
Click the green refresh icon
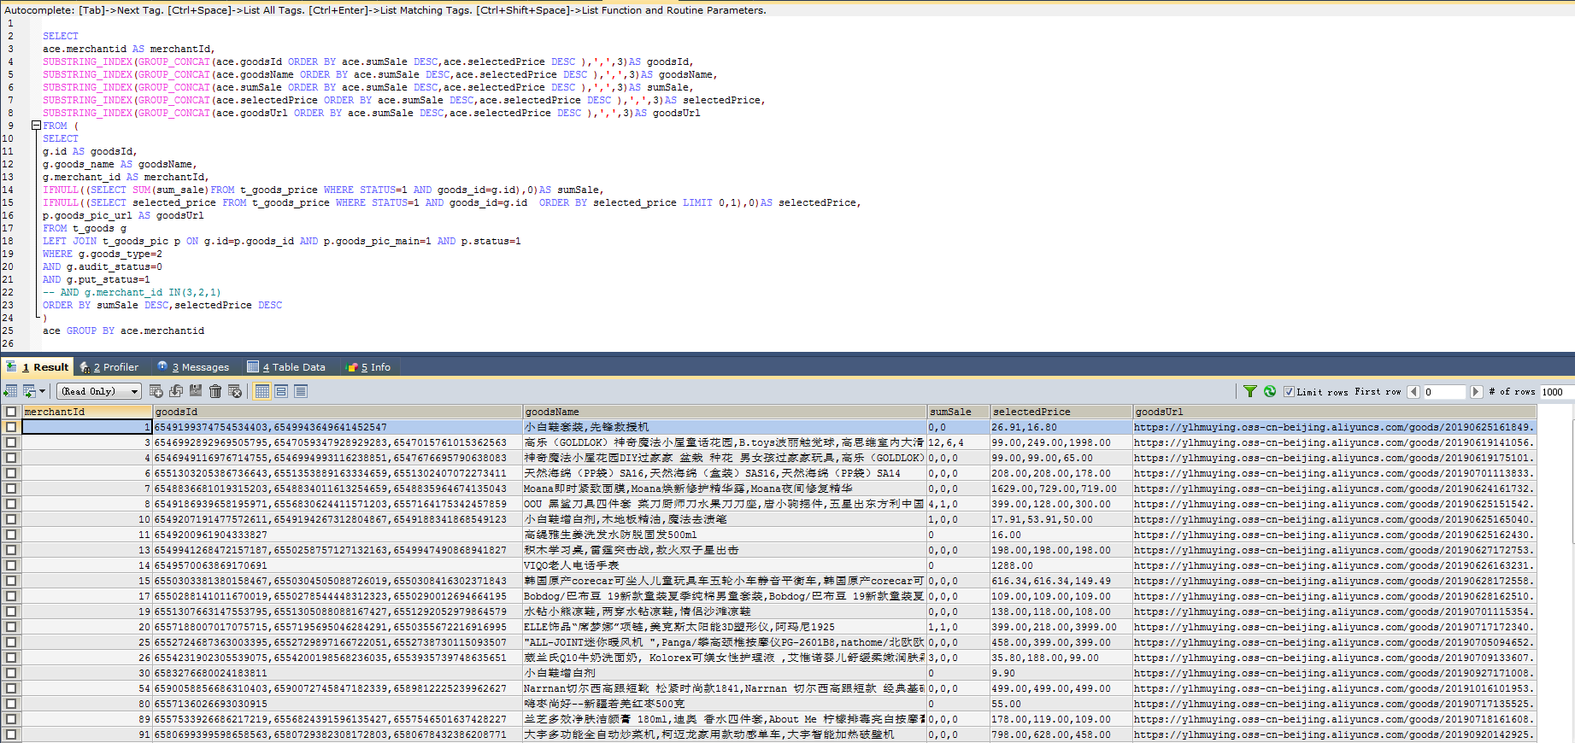[1270, 391]
